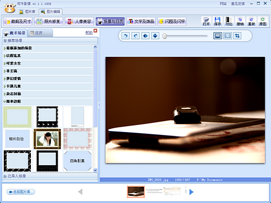
Task: Expand the 卡通儿童 category
Action: click(x=48, y=86)
